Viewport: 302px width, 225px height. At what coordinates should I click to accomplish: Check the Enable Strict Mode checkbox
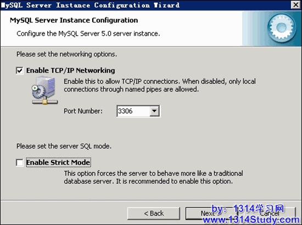tap(20, 162)
